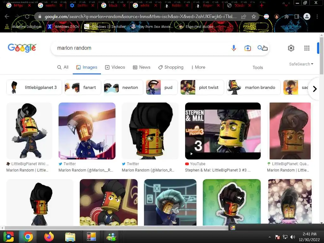Select the Images tab
Viewport: 324px width, 243px height.
coord(87,67)
